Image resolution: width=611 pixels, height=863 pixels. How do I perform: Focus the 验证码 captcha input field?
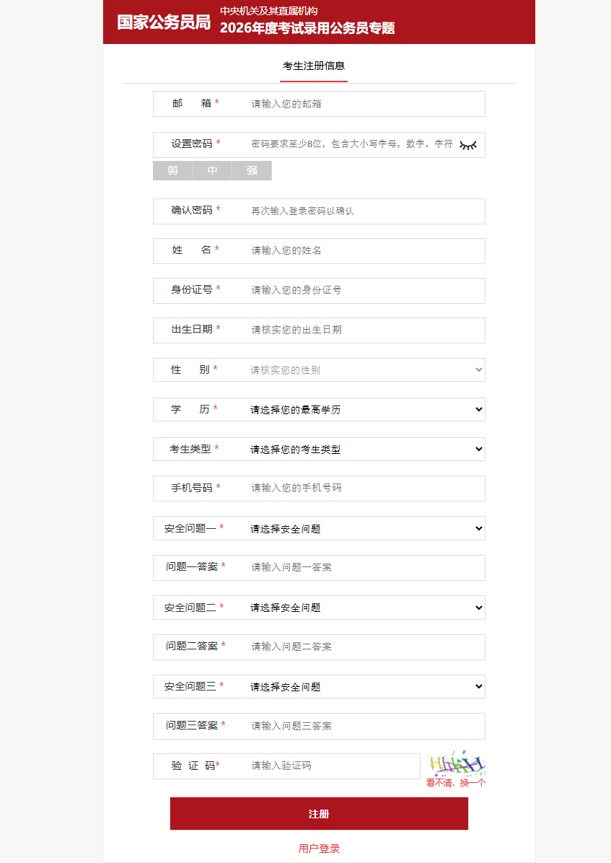coord(332,766)
